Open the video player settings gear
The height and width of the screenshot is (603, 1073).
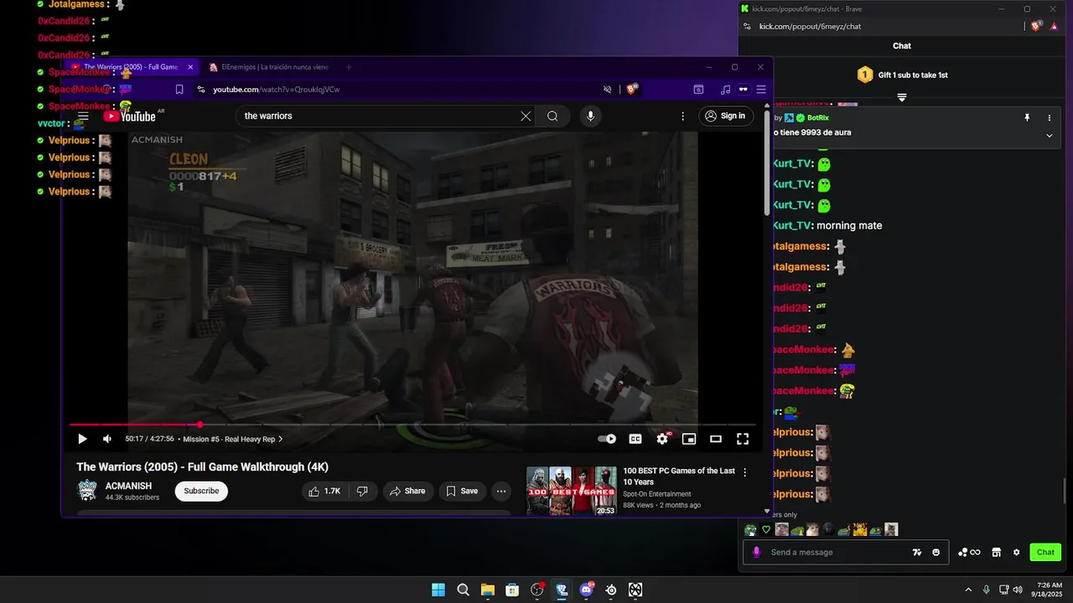pos(662,439)
